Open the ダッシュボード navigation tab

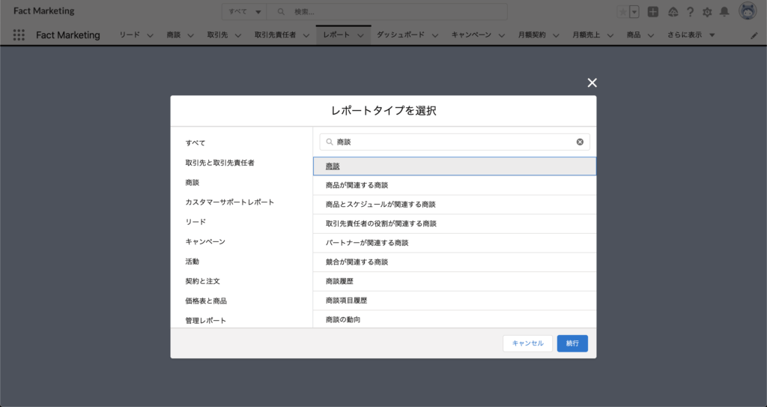pyautogui.click(x=400, y=34)
